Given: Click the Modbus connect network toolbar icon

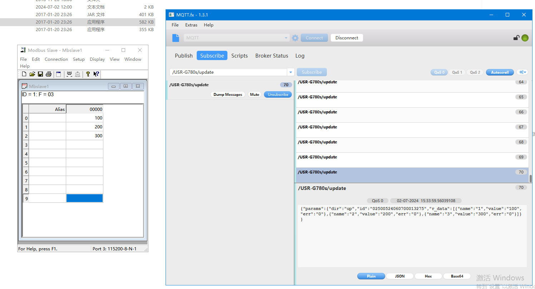Looking at the screenshot, I should tap(69, 74).
